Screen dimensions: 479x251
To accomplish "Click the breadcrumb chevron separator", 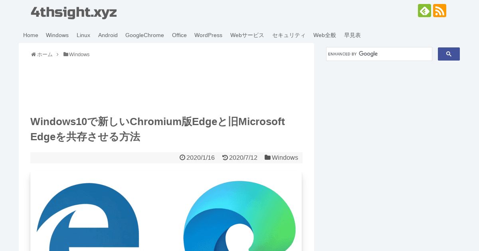I will (57, 55).
